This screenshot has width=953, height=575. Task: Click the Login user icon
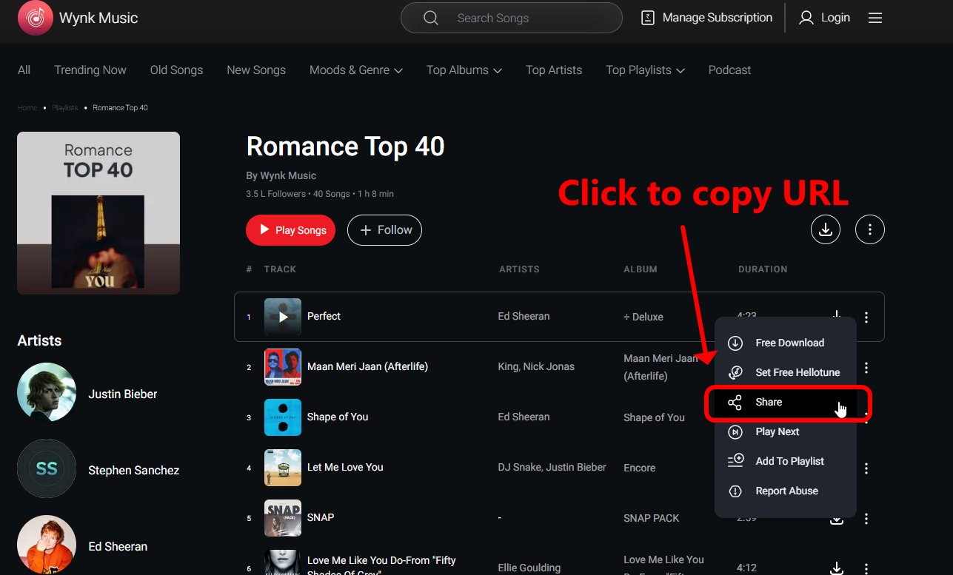click(x=806, y=18)
